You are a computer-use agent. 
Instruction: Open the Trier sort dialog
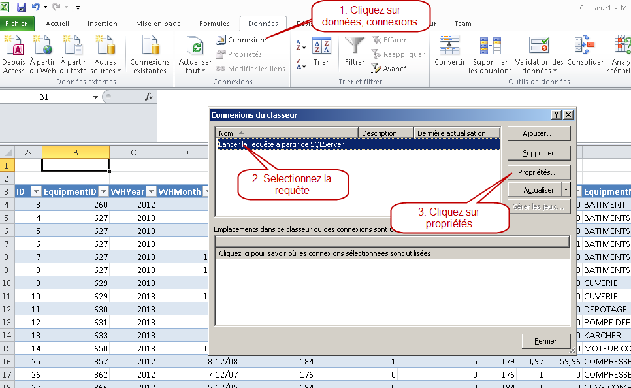(x=321, y=52)
